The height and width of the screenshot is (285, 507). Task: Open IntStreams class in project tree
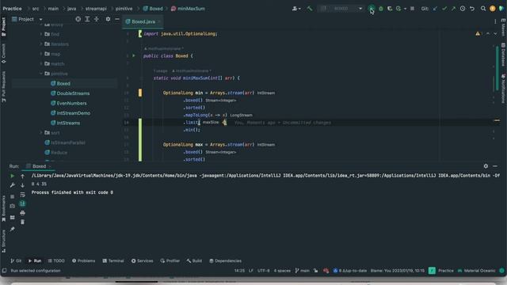coord(68,123)
